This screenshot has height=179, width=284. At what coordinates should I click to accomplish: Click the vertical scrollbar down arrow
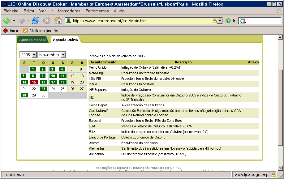pos(280,168)
